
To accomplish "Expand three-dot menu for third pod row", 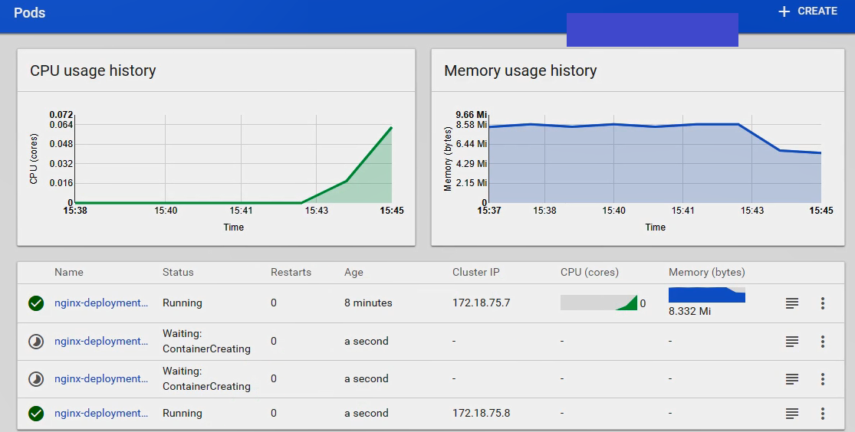I will 822,379.
